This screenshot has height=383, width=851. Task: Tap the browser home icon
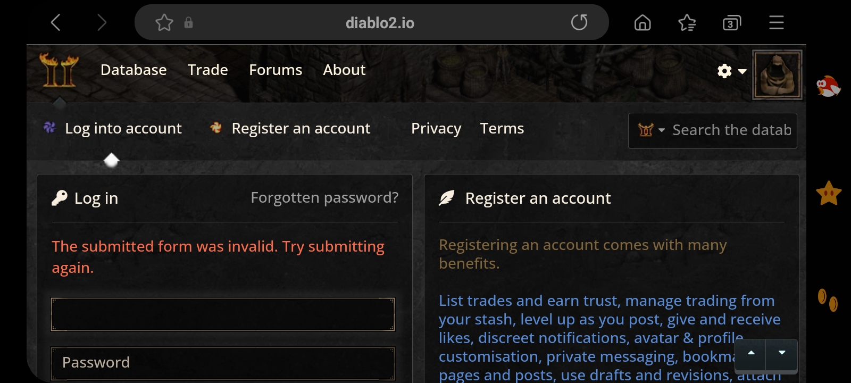coord(643,23)
